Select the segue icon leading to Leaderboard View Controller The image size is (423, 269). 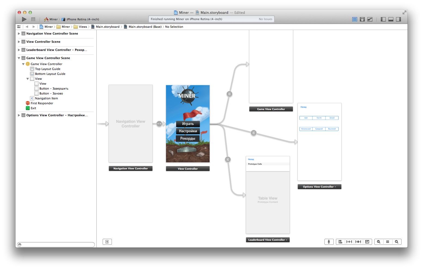(228, 159)
